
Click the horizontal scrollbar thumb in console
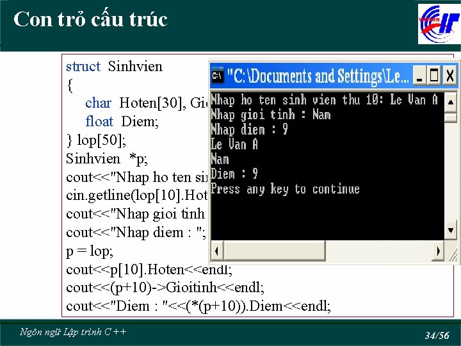pyautogui.click(x=275, y=251)
